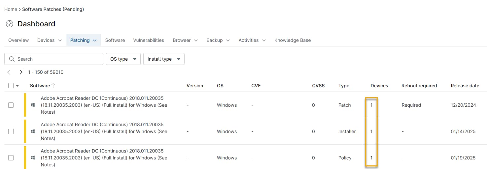Open select-all options caret in header
This screenshot has width=487, height=169.
coord(17,86)
